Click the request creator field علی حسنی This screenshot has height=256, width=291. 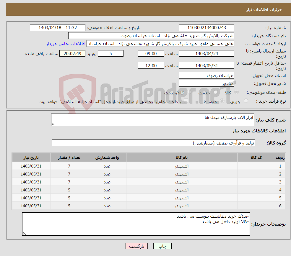160,44
